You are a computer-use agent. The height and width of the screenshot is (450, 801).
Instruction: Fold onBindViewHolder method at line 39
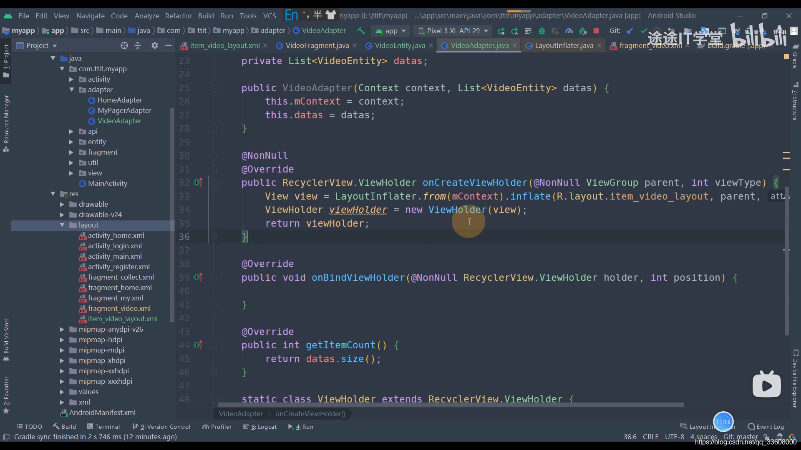214,277
